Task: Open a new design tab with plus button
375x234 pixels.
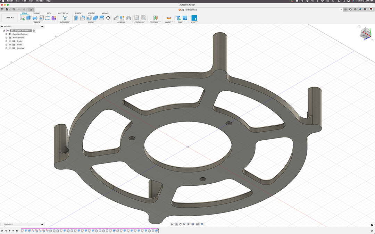Action: click(345, 9)
